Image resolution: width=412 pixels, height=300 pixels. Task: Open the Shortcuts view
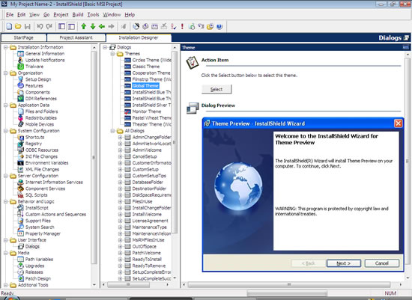[34, 137]
